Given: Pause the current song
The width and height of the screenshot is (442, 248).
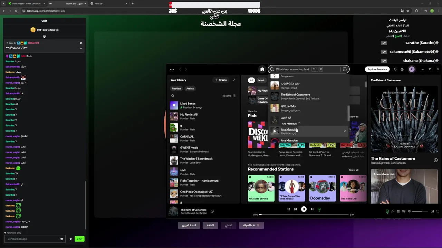Looking at the screenshot, I should pos(304,209).
